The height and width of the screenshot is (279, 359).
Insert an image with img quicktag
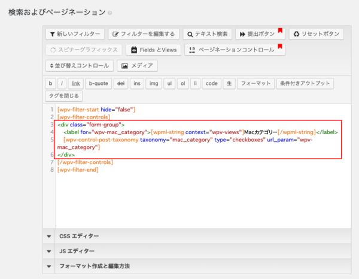154,84
